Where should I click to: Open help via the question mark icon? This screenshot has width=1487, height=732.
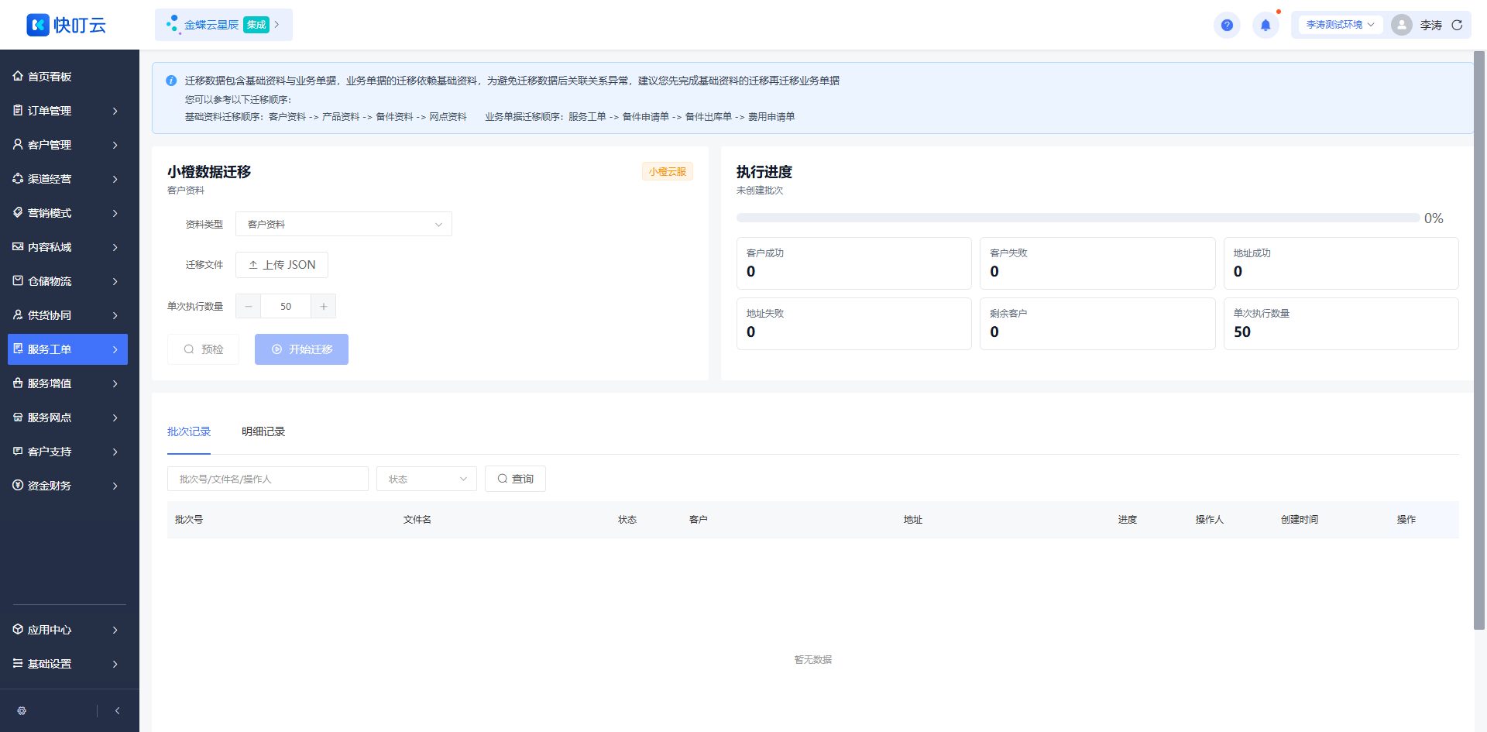[1227, 25]
